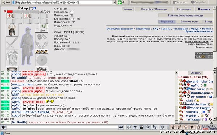The height and width of the screenshot is (135, 217).
Task: Send the chat message with the arrow button
Action: [121, 127]
